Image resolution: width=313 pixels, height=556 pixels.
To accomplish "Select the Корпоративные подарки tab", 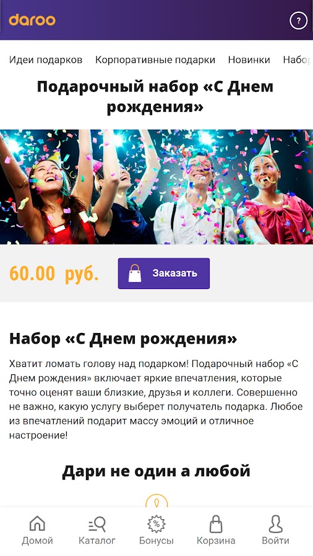I will pyautogui.click(x=155, y=60).
